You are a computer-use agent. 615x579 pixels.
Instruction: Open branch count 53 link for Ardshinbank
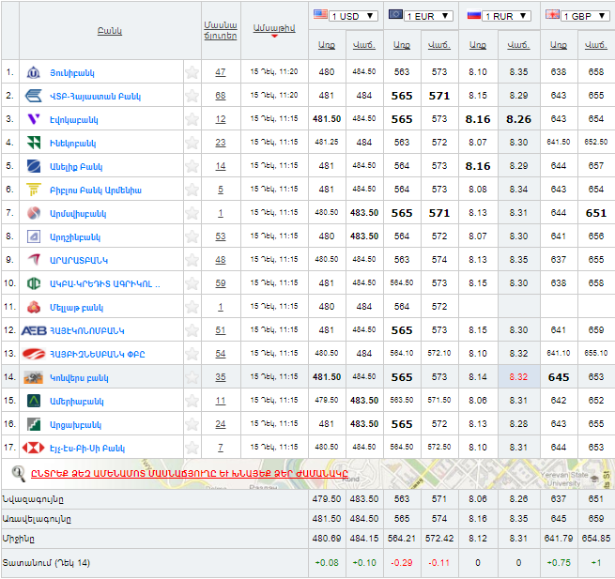[220, 236]
